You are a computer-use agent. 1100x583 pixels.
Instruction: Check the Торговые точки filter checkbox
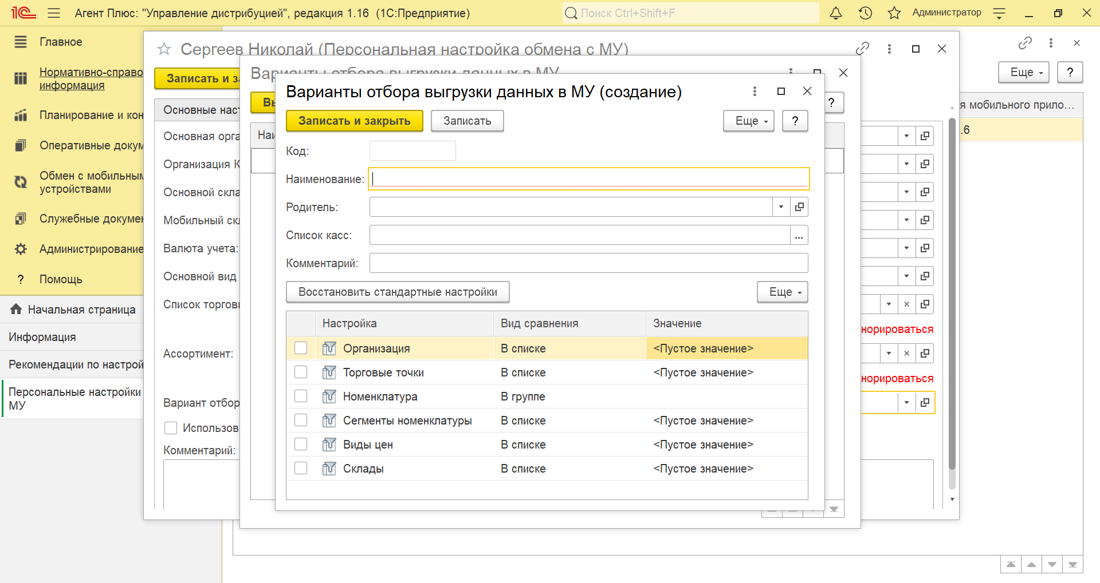tap(301, 372)
